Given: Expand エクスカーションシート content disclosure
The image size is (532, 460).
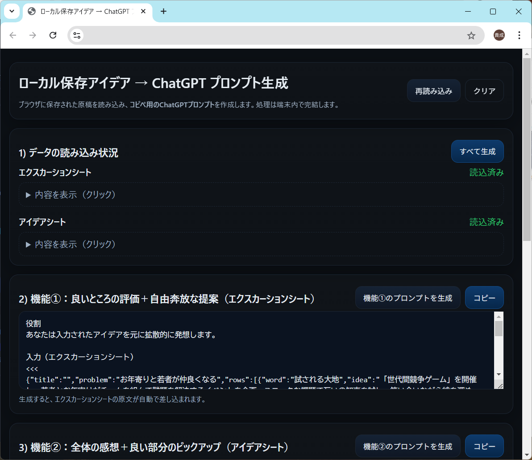Looking at the screenshot, I should pos(71,194).
